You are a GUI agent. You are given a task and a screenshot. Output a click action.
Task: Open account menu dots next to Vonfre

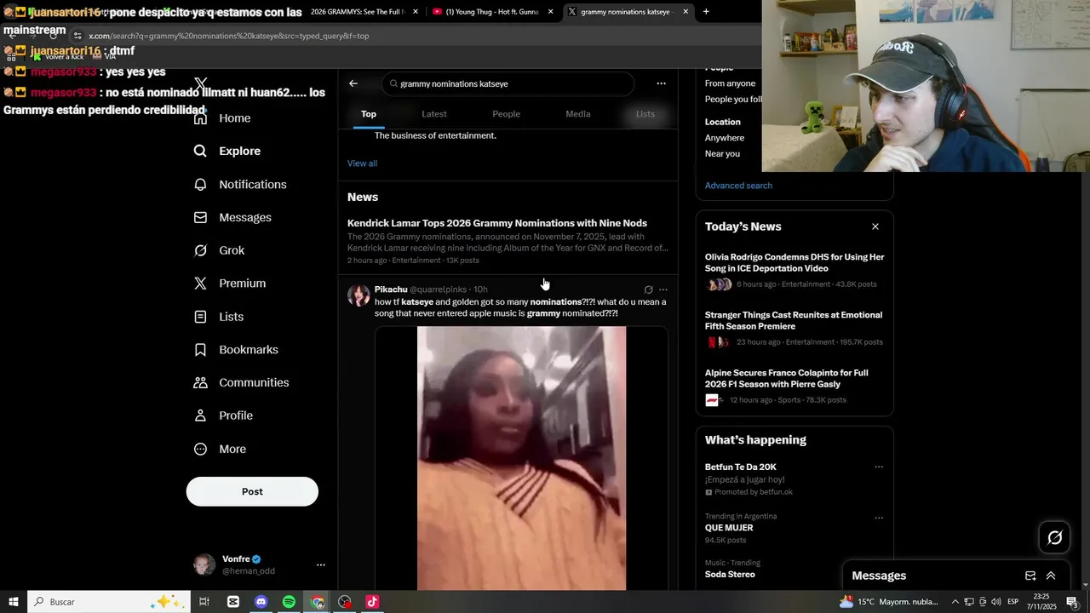pos(321,564)
